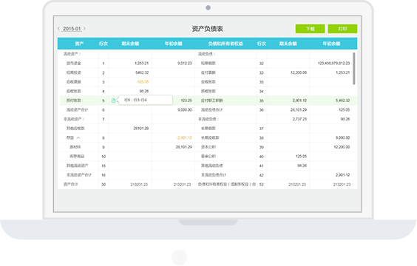Select the 其他流动资产 row label
The height and width of the screenshot is (266, 417).
(x=77, y=166)
